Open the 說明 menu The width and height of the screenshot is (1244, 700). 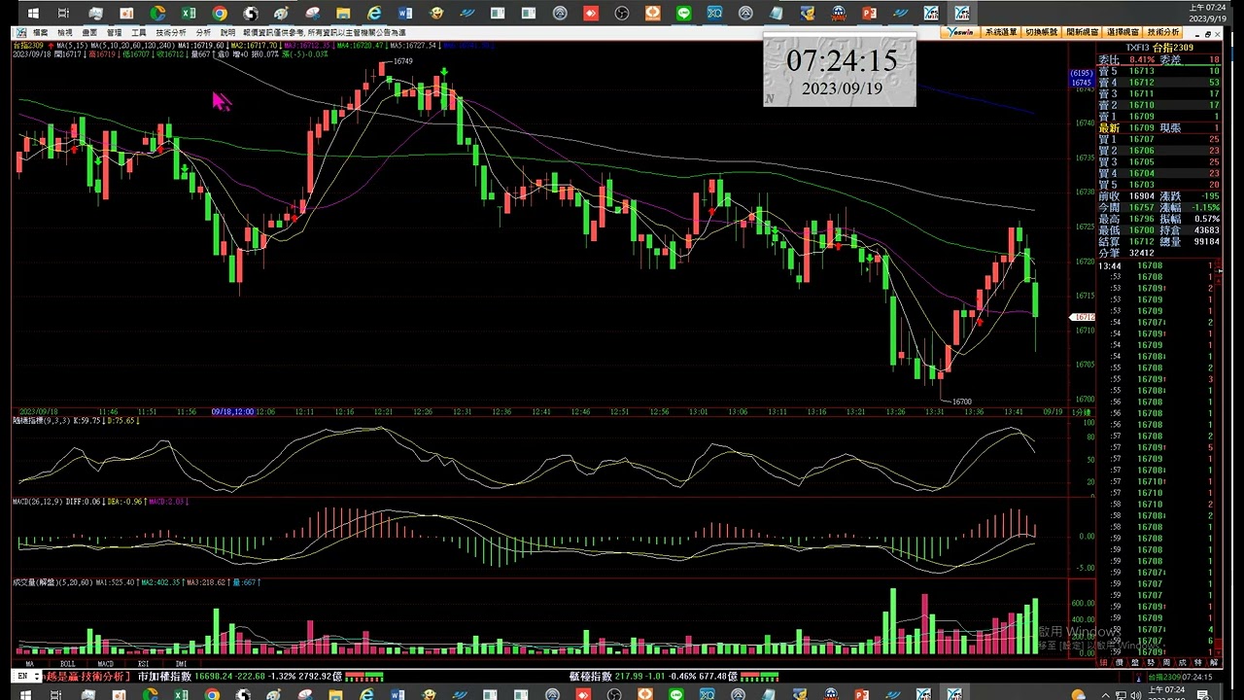227,32
